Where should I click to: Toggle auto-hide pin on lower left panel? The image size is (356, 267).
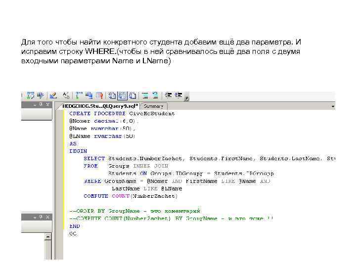(41, 217)
